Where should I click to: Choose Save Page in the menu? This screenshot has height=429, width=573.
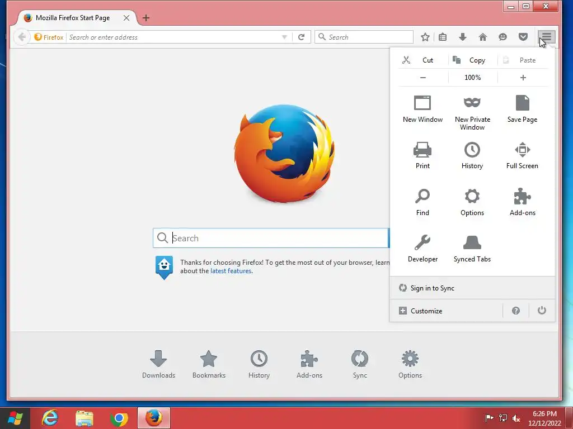click(522, 109)
